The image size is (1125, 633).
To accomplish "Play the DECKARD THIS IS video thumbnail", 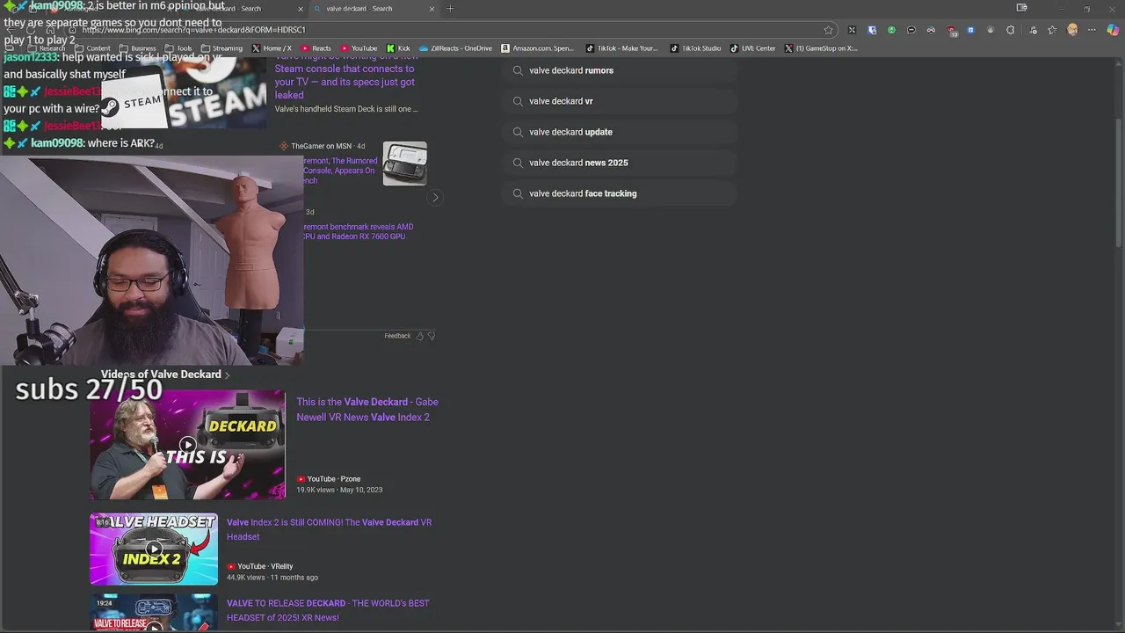I will tap(187, 445).
